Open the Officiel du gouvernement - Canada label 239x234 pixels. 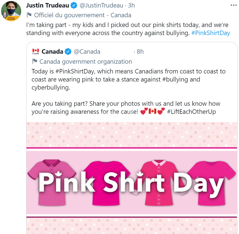point(82,15)
